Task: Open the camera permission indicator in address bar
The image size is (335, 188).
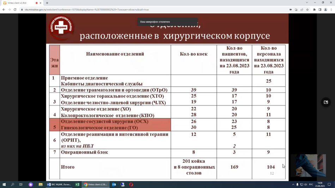Action: tap(291, 10)
